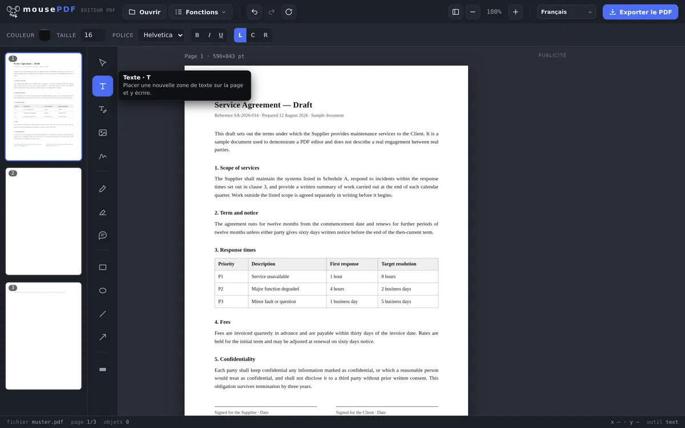Select the highlighter marker tool
This screenshot has height=428, width=685.
(x=103, y=212)
